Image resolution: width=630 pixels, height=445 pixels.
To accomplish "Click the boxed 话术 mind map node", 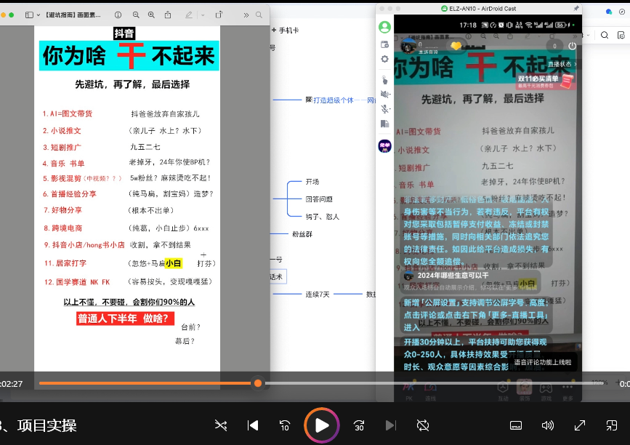I will point(278,276).
